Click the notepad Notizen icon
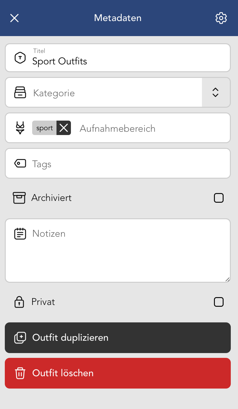 (20, 234)
